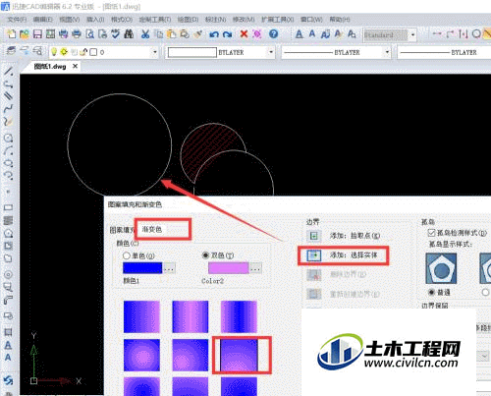The image size is (491, 396).
Task: Click the Match Properties brush icon
Action: pos(197,34)
